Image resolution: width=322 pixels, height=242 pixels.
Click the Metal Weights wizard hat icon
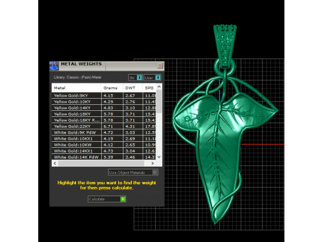click(x=54, y=66)
